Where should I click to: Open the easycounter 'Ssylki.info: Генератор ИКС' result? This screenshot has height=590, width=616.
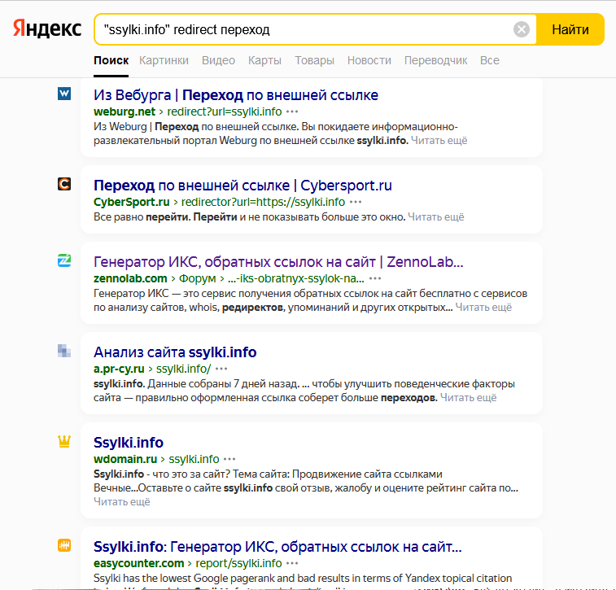click(x=277, y=547)
